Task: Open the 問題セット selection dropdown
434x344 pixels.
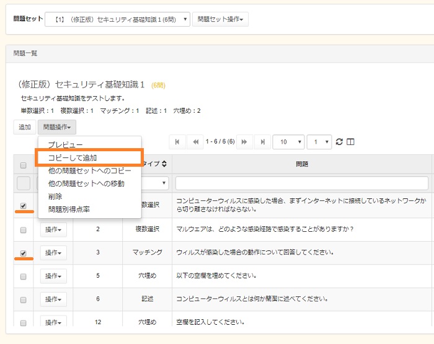Action: click(x=118, y=19)
